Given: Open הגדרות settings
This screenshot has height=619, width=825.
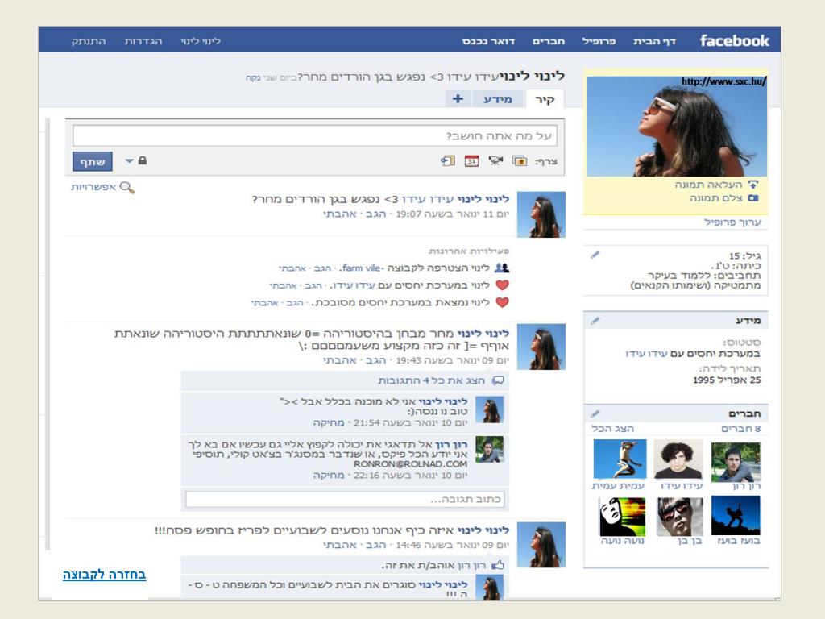Looking at the screenshot, I should (143, 41).
